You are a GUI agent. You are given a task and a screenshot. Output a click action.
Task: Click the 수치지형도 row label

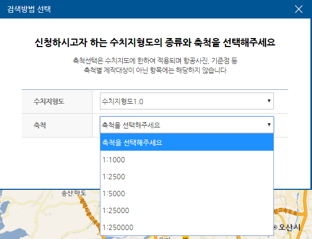tap(49, 102)
